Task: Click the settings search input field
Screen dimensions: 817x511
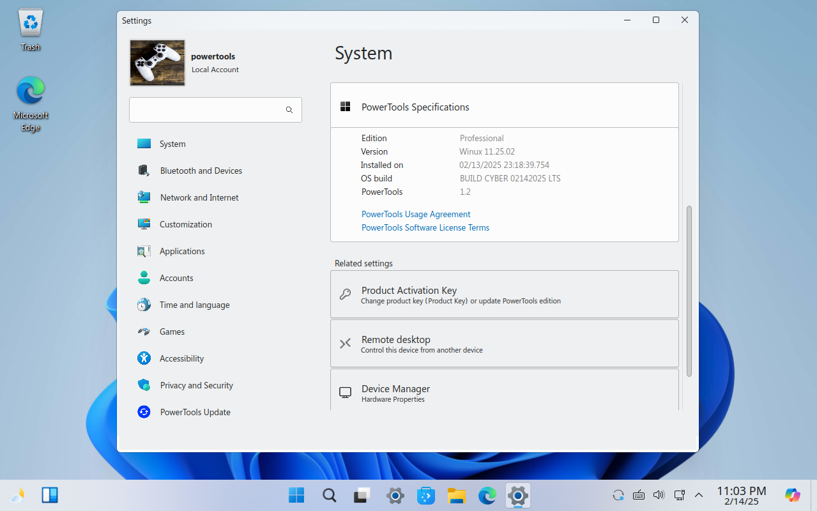Action: click(x=215, y=110)
